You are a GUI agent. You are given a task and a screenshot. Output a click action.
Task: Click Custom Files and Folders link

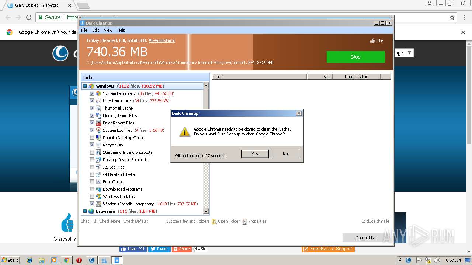click(x=187, y=221)
